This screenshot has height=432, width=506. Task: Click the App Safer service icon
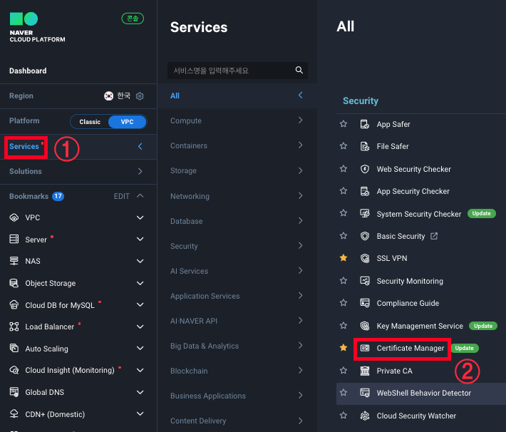point(365,124)
